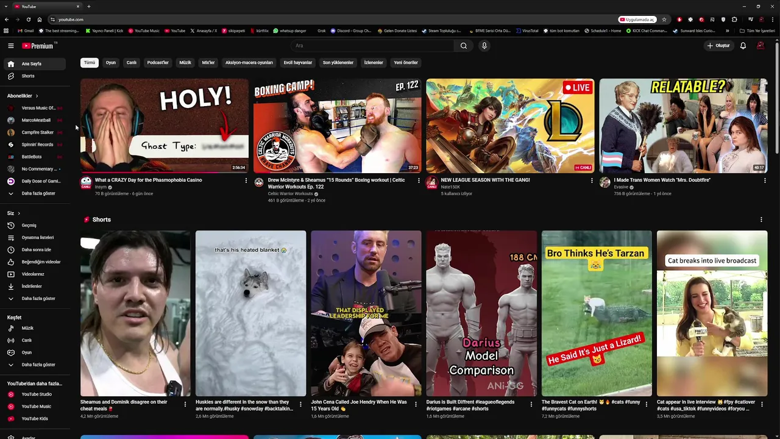This screenshot has width=780, height=439.
Task: Select Aksiyon-macera oyunları filter chip
Action: click(x=249, y=62)
